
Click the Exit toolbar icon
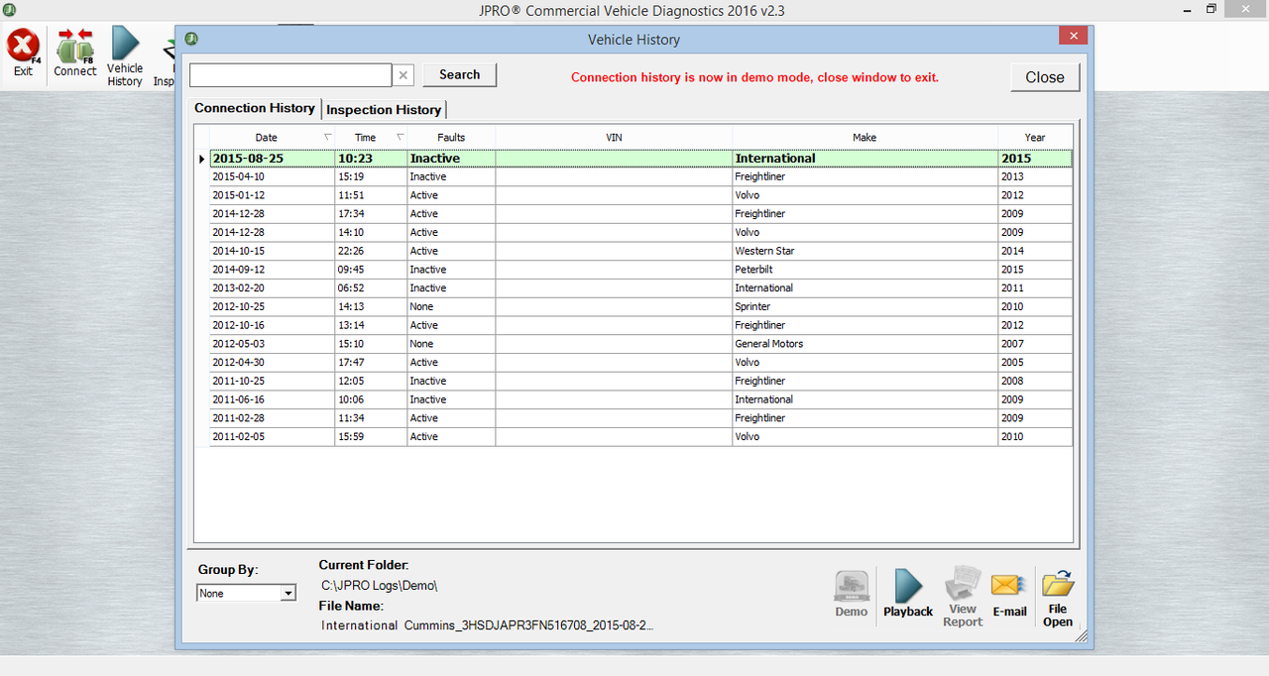(x=23, y=53)
